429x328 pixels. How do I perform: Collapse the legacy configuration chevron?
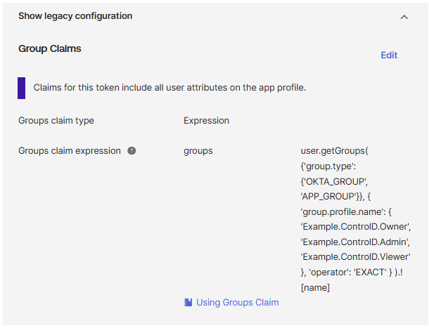(404, 18)
